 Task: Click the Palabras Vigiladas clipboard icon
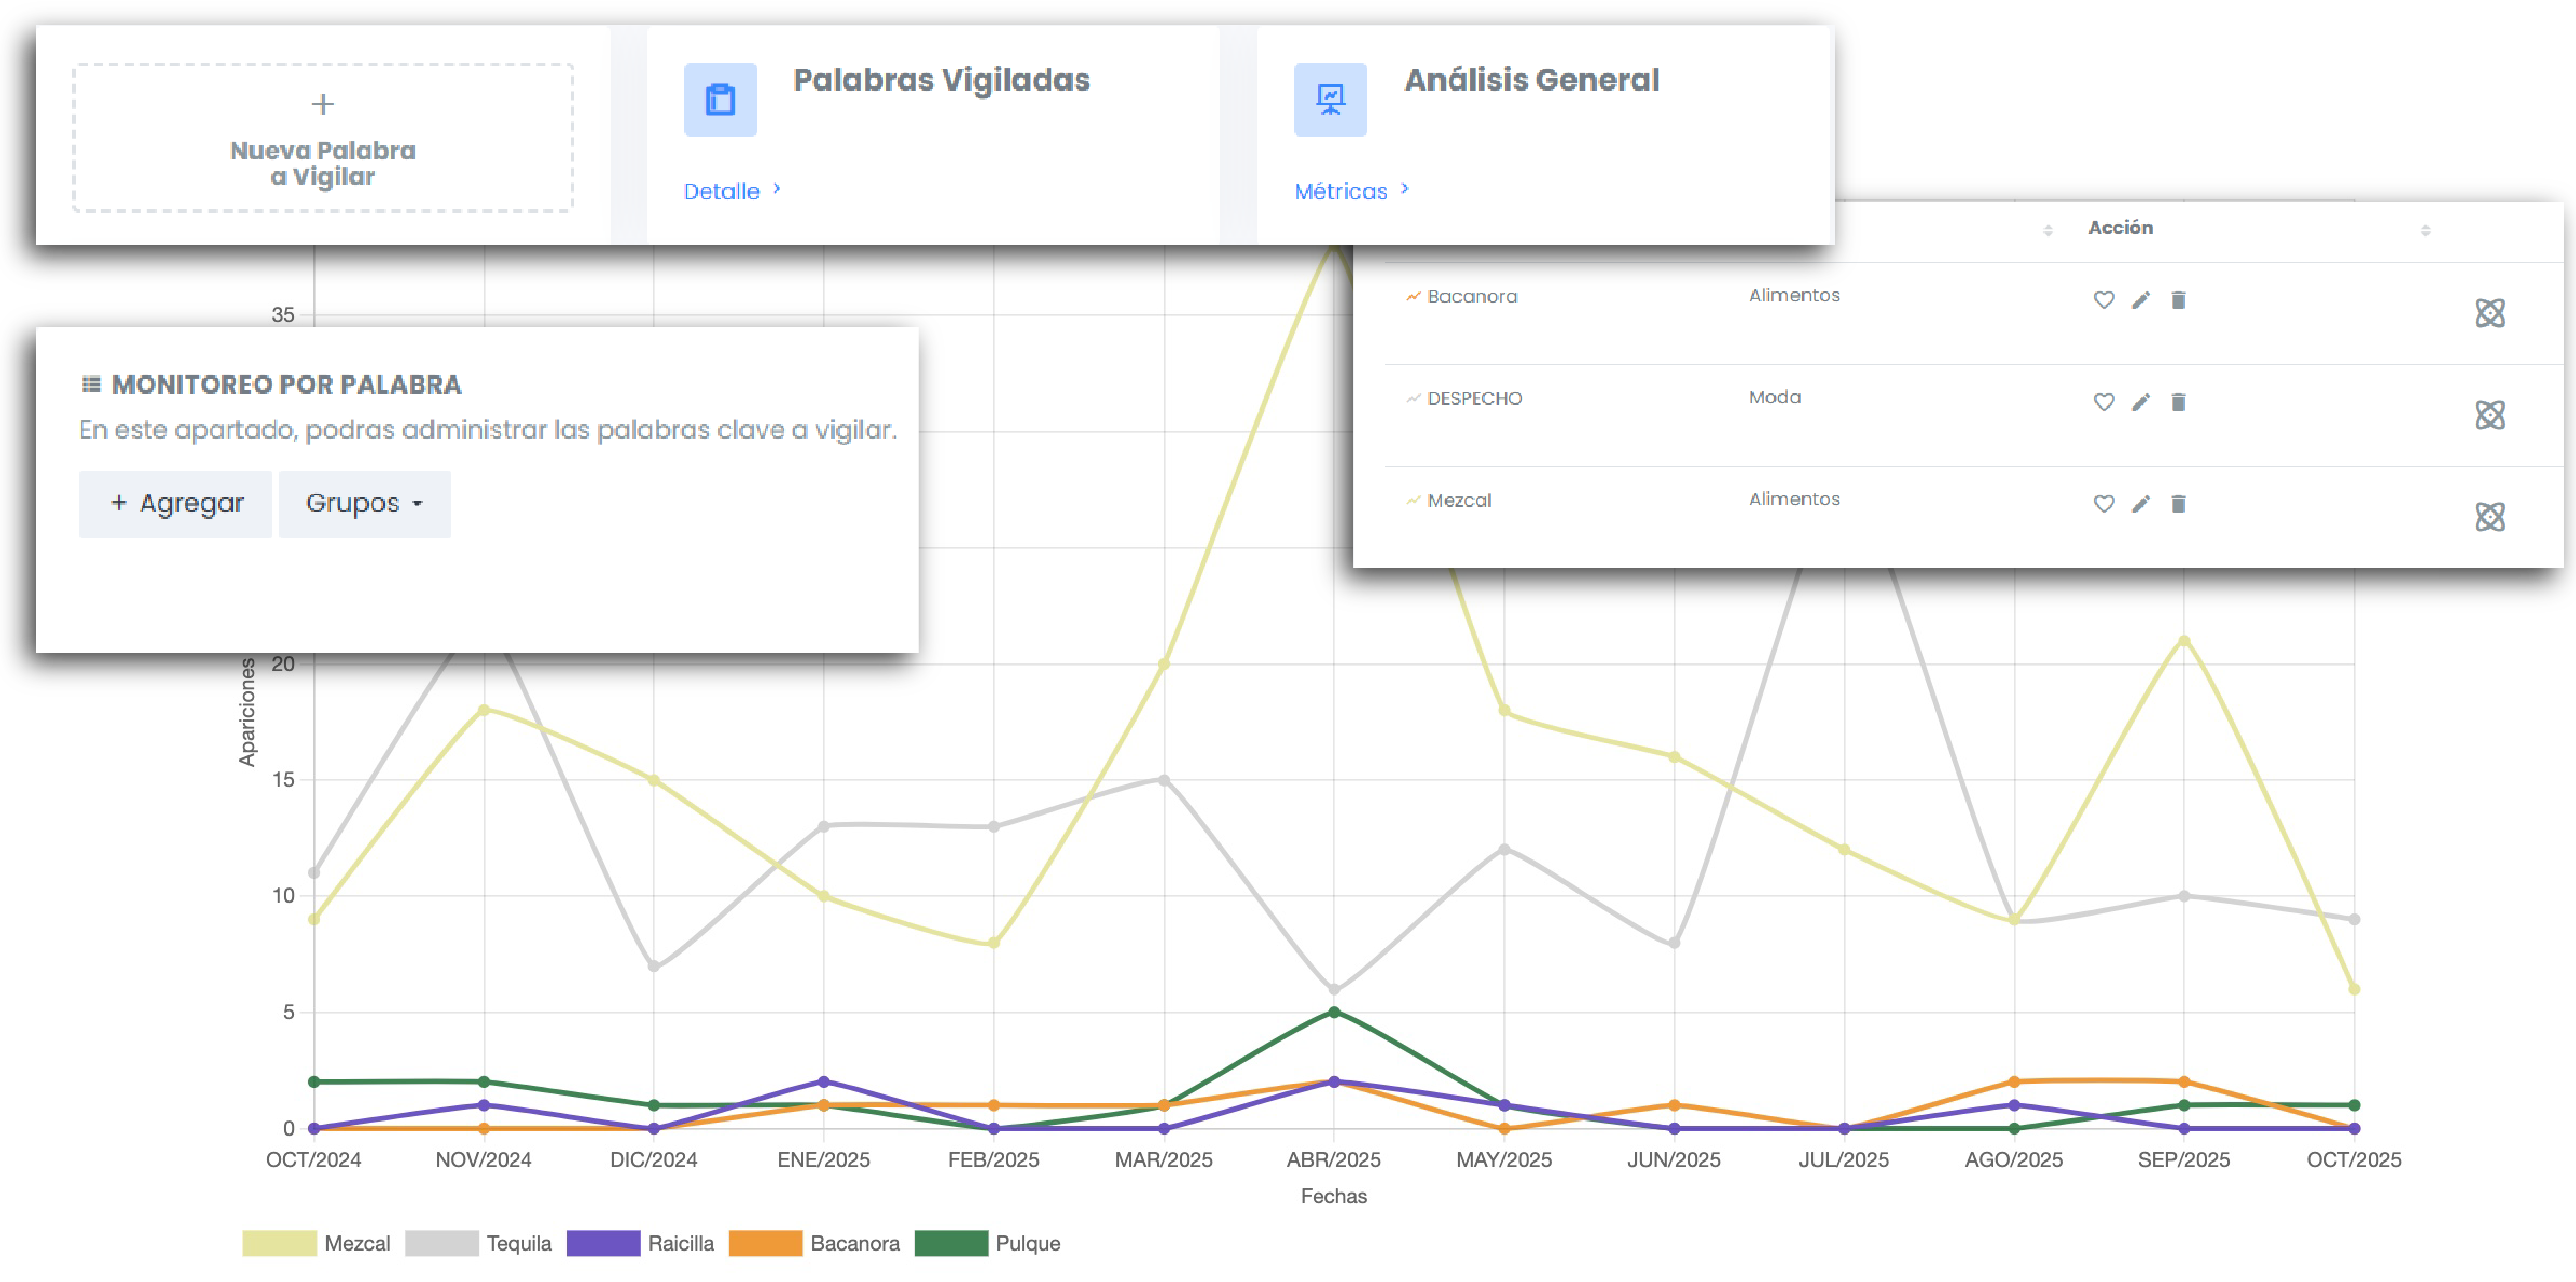pos(720,100)
